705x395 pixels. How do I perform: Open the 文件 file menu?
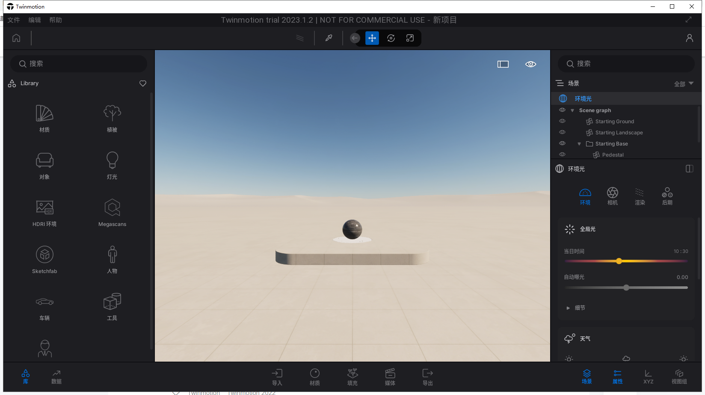point(14,20)
